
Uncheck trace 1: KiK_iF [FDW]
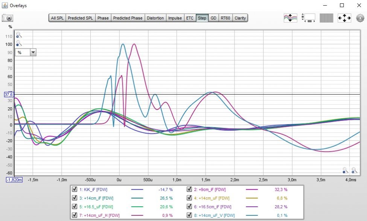pos(75,189)
